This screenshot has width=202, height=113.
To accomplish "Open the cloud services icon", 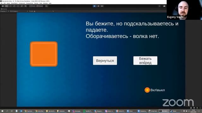I will coord(164,6).
